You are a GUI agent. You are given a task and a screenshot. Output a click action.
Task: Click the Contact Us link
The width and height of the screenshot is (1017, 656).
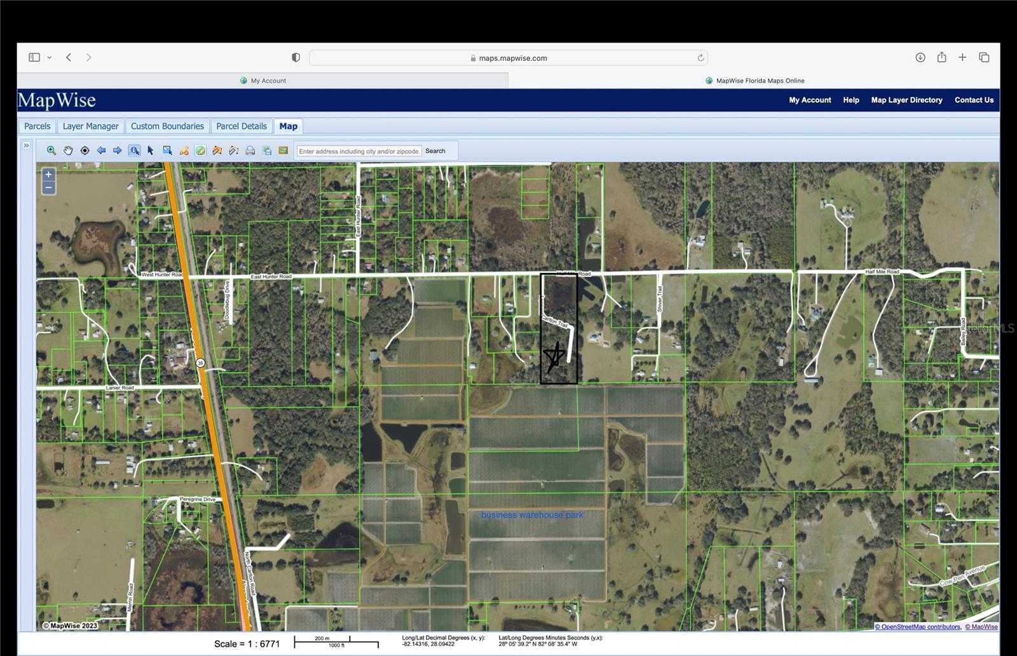(x=974, y=100)
